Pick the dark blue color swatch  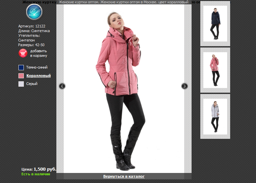21,68
